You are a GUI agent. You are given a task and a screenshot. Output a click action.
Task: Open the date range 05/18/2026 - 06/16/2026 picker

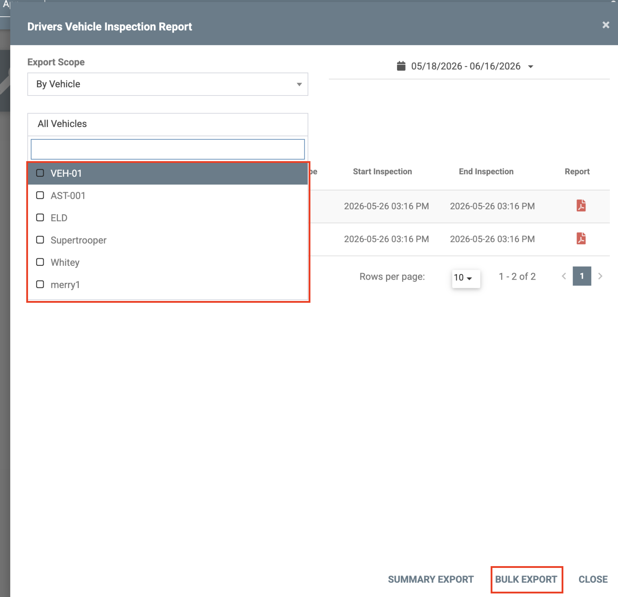[465, 66]
